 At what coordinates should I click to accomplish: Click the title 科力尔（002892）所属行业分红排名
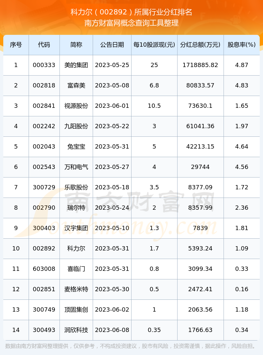(131, 12)
